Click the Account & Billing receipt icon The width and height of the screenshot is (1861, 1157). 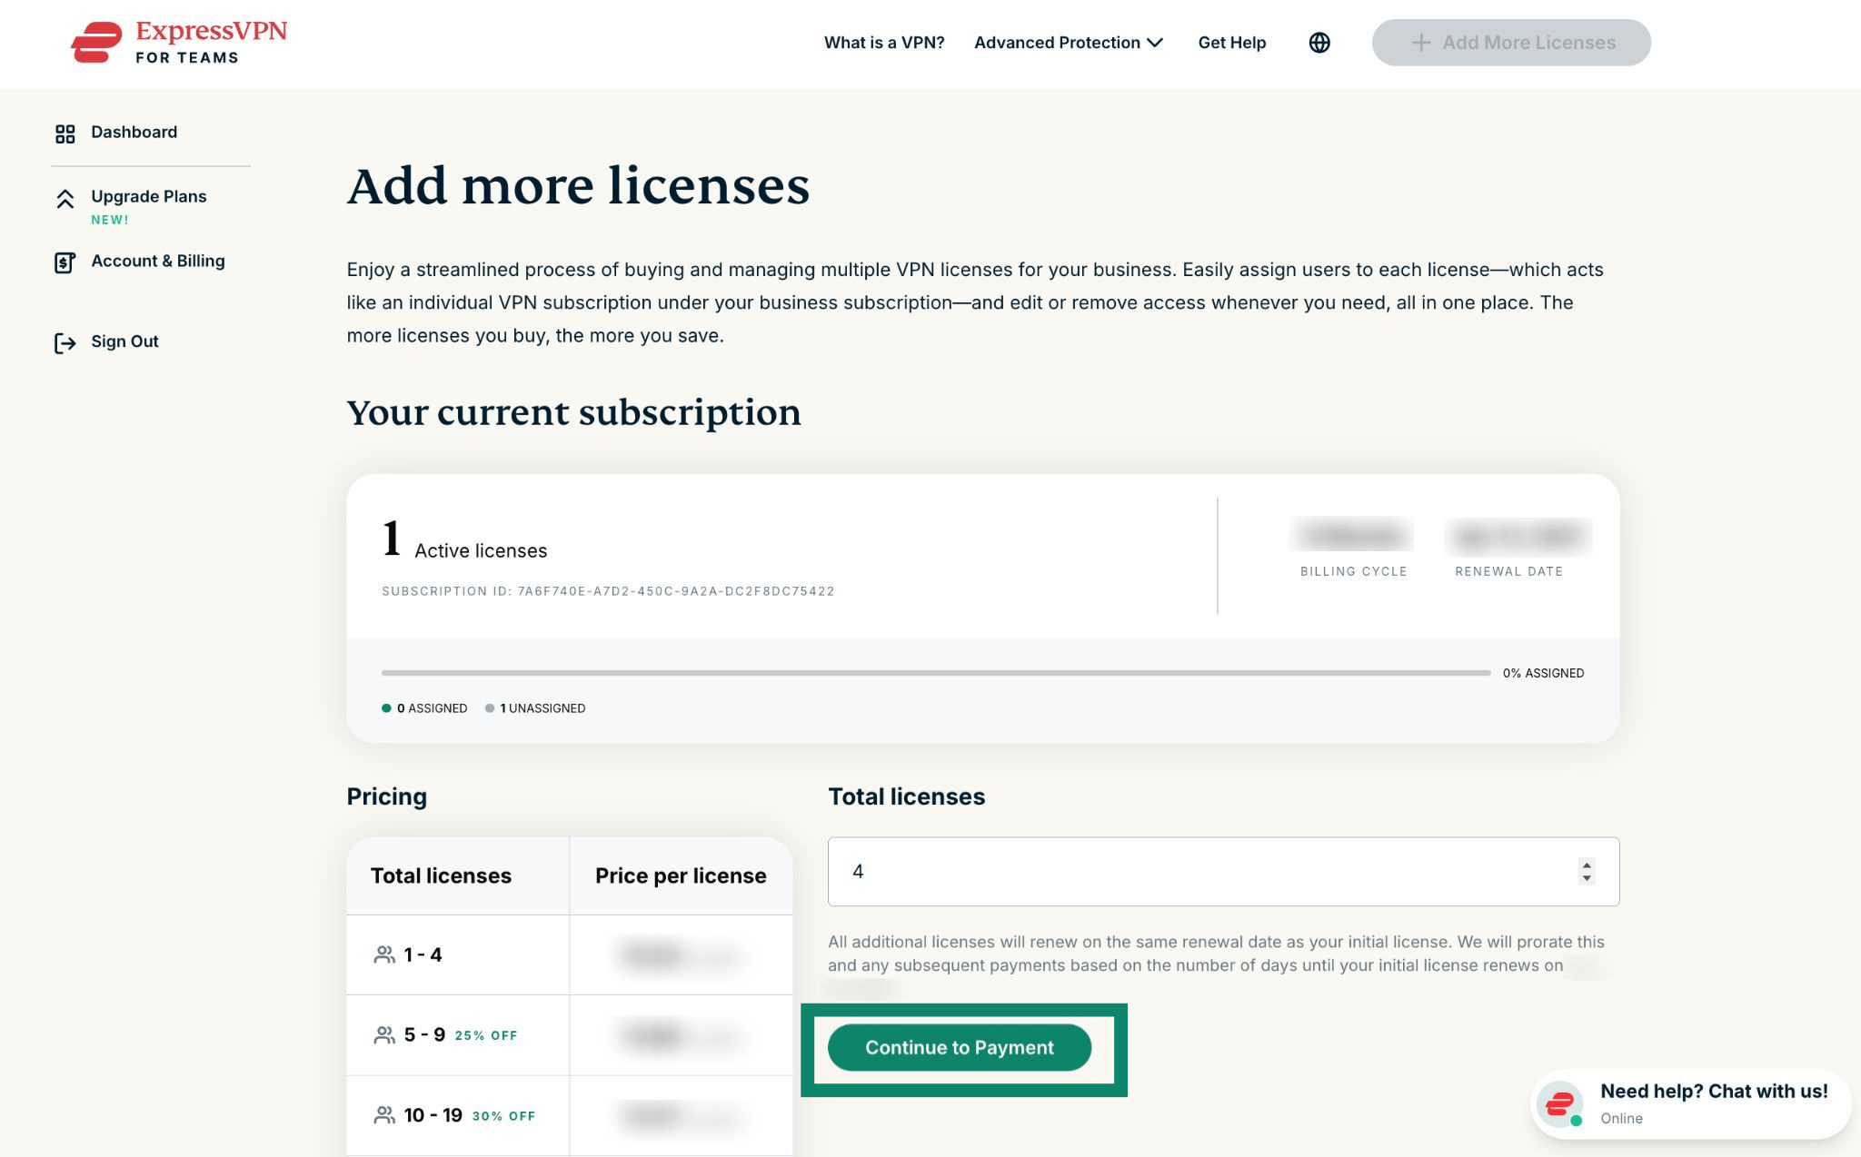[x=65, y=262]
